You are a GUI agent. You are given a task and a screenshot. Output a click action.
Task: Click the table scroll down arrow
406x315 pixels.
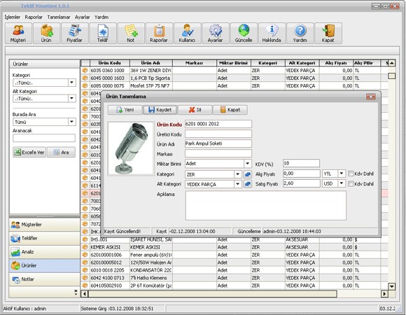click(392, 286)
